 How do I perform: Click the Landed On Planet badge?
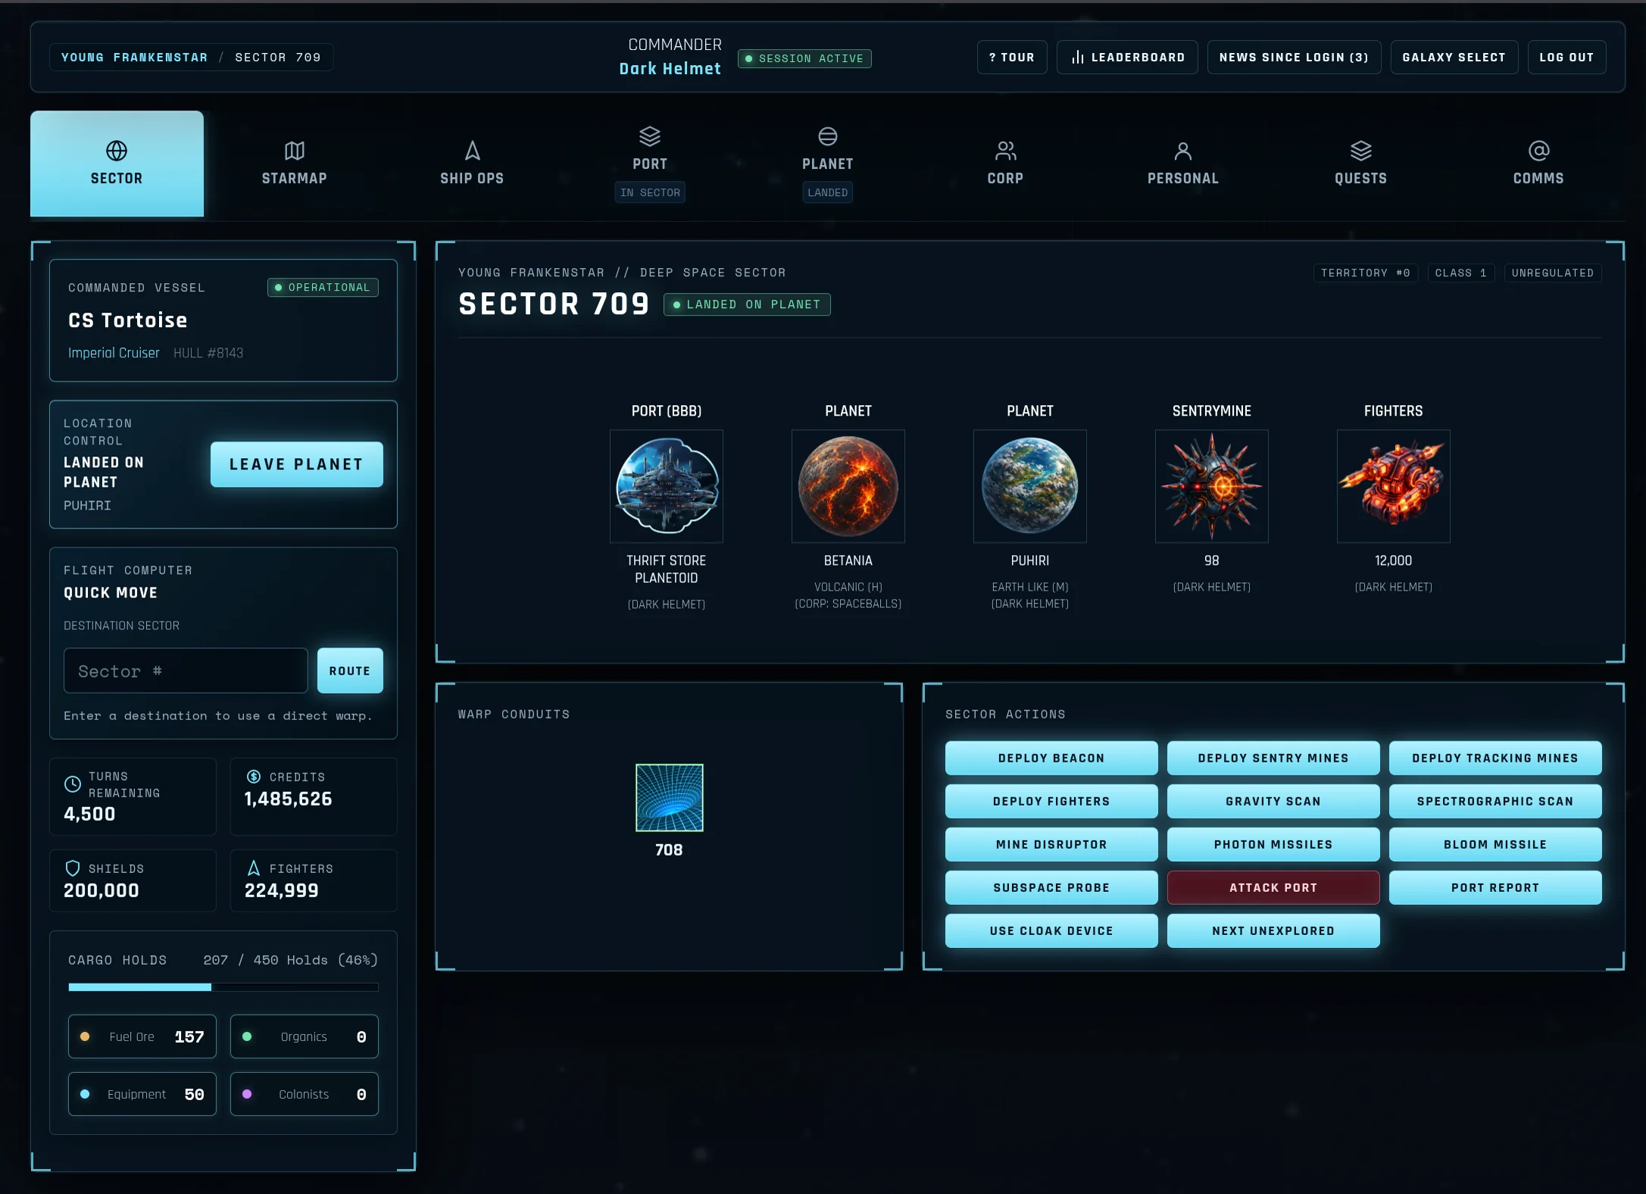pos(747,304)
